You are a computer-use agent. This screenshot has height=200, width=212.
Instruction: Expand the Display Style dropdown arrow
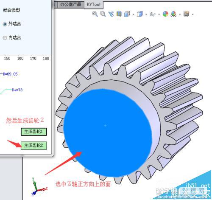pyautogui.click(x=146, y=14)
